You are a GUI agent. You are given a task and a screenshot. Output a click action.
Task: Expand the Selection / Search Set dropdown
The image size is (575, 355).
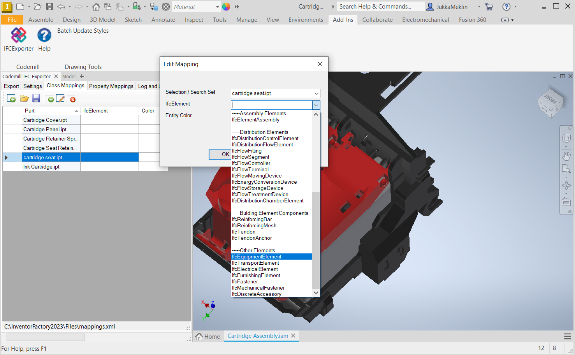(316, 93)
